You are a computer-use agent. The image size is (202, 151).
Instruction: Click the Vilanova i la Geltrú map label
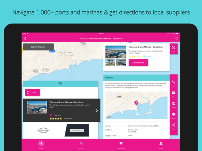tap(67, 54)
